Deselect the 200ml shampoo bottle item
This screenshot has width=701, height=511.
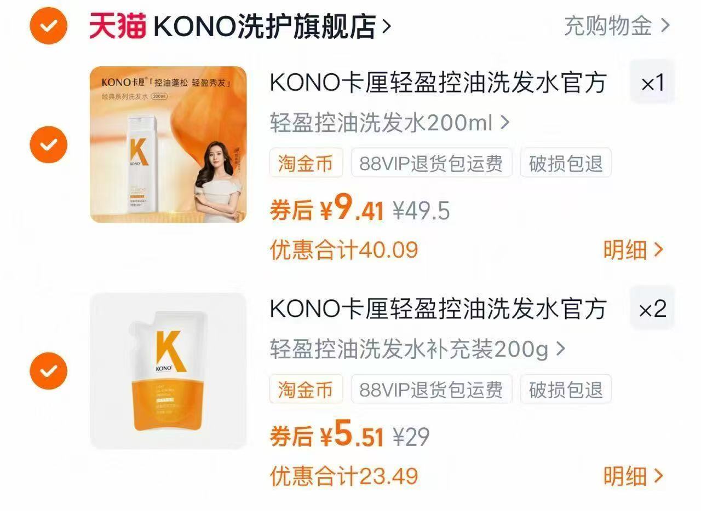pyautogui.click(x=48, y=144)
